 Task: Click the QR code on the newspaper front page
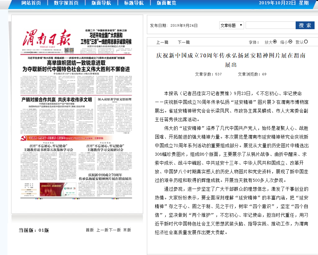point(69,51)
